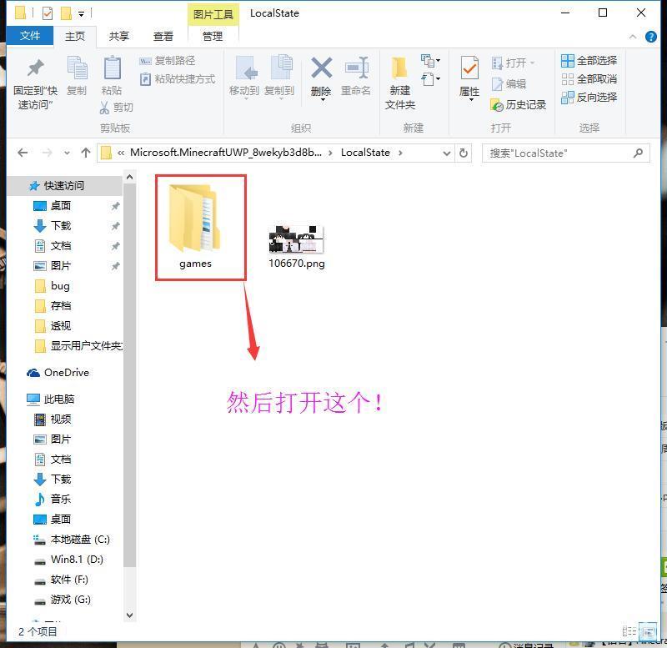Image resolution: width=667 pixels, height=648 pixels.
Task: Click the Search LocalState input field
Action: click(x=566, y=153)
